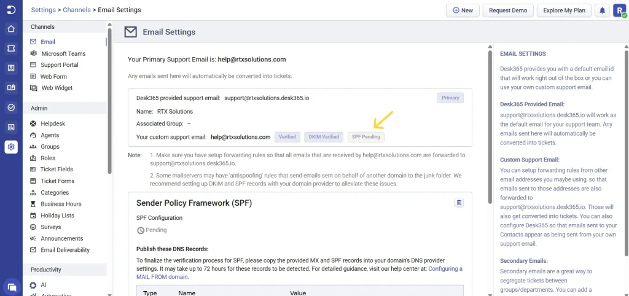Click the SPF Pending badge
The width and height of the screenshot is (629, 296).
(366, 137)
